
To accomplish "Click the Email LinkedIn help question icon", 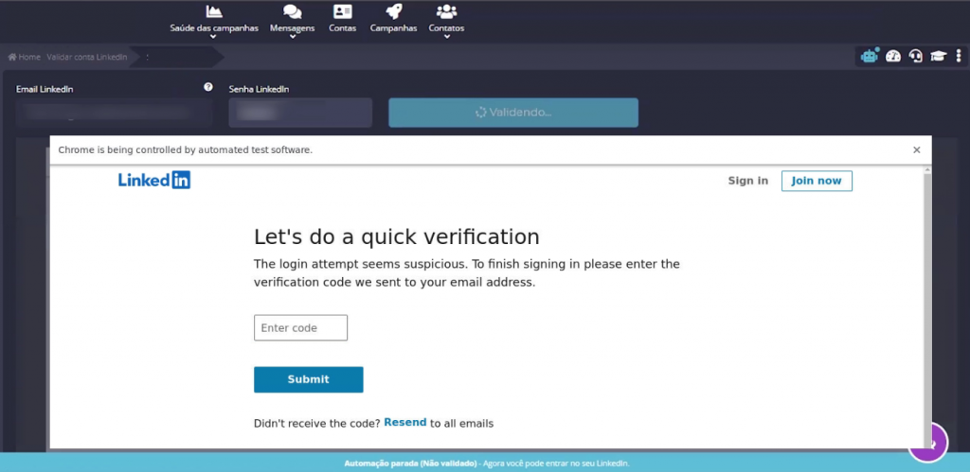I will [207, 87].
